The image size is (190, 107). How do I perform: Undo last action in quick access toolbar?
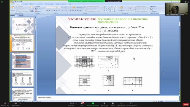pos(18,1)
